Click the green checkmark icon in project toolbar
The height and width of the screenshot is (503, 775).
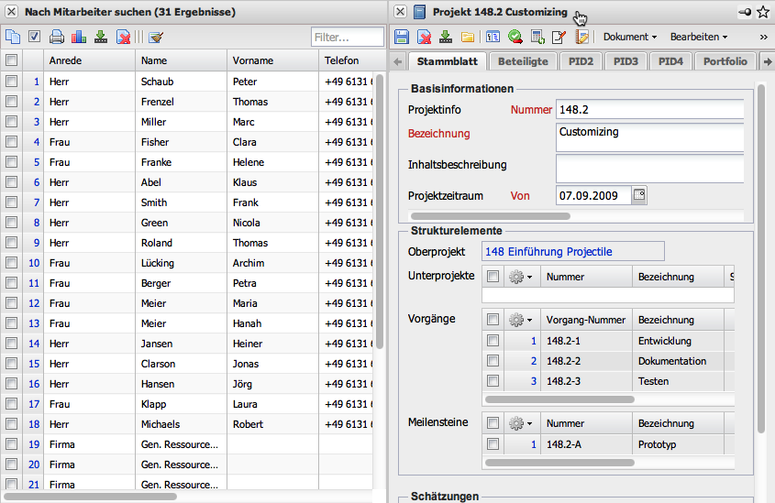click(x=515, y=38)
